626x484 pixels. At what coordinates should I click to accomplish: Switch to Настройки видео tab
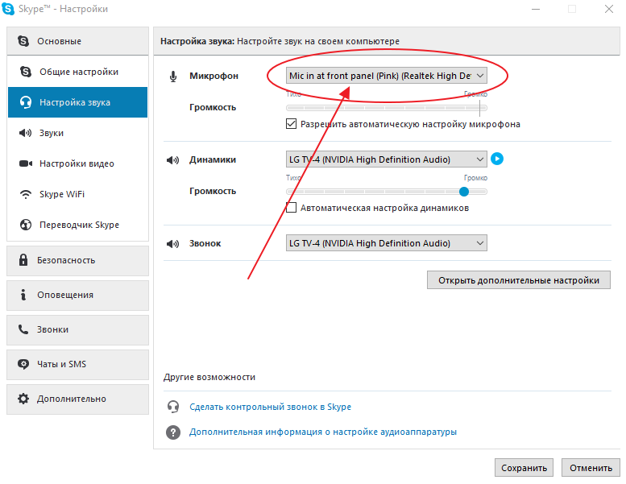[x=77, y=163]
